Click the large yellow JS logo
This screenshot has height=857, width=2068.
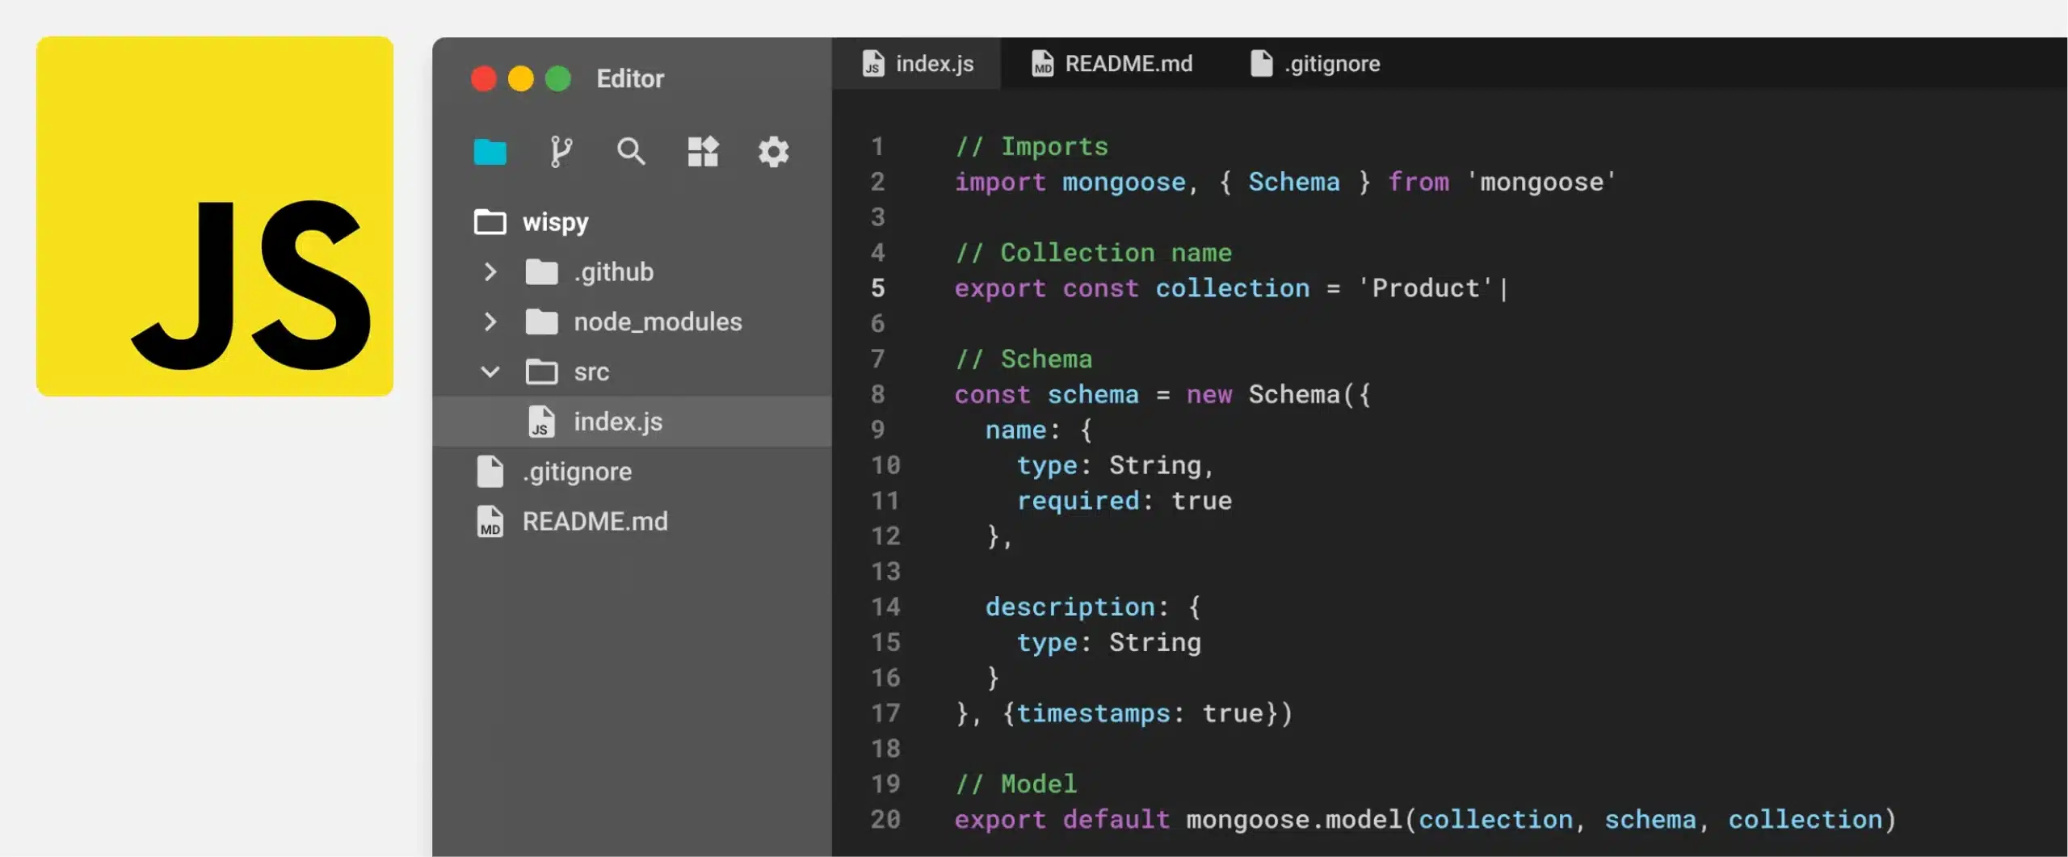(215, 216)
